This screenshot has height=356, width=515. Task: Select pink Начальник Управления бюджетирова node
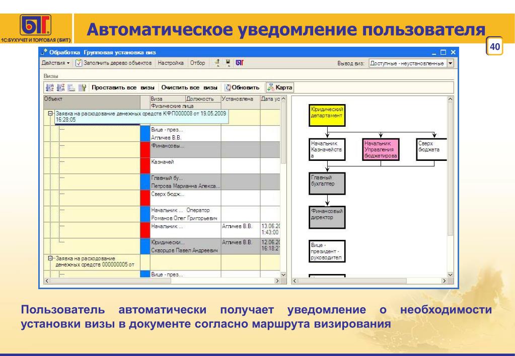click(381, 149)
